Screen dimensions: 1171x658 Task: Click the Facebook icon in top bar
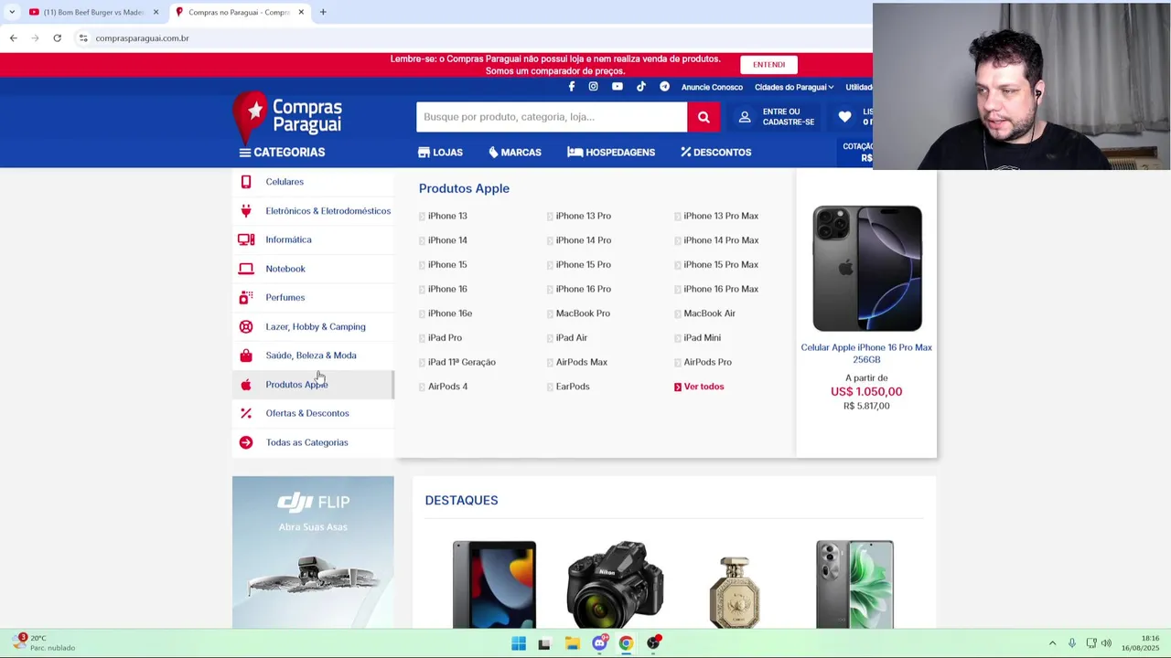pyautogui.click(x=572, y=87)
